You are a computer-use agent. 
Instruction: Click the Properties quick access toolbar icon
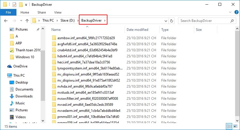click(x=14, y=5)
